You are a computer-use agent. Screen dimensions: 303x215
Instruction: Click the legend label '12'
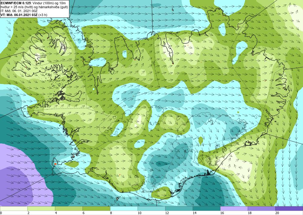coord(167,213)
